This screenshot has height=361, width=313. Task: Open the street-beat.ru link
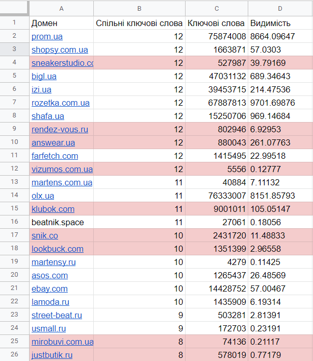pyautogui.click(x=57, y=315)
